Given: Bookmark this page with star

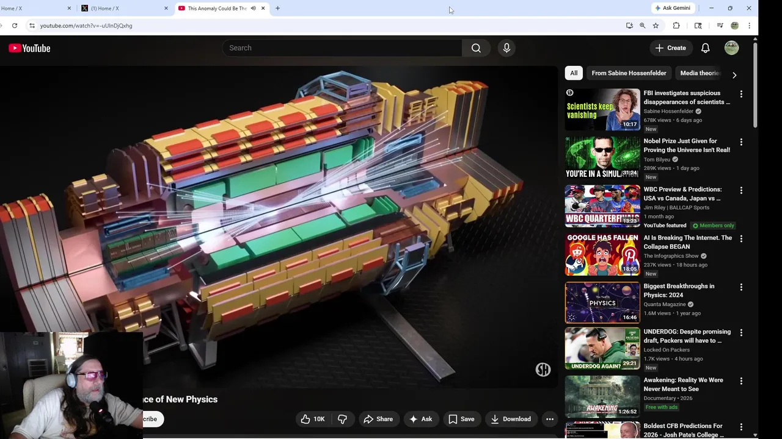Looking at the screenshot, I should (x=656, y=26).
